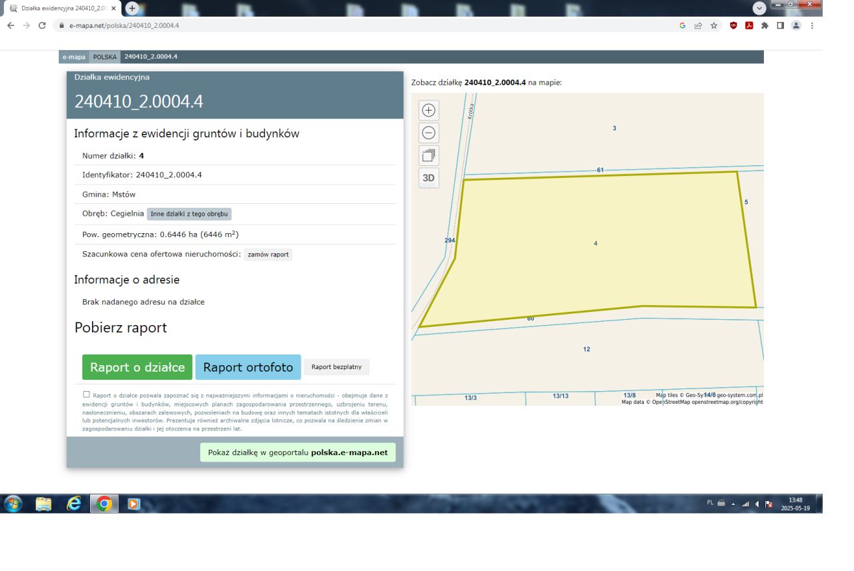Click the zamów raport button
This screenshot has width=854, height=571.
point(268,255)
